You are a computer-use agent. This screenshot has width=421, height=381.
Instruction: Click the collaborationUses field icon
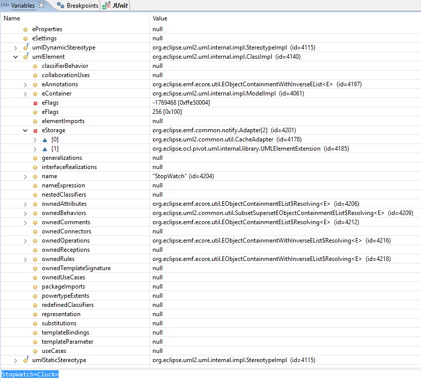(35, 76)
